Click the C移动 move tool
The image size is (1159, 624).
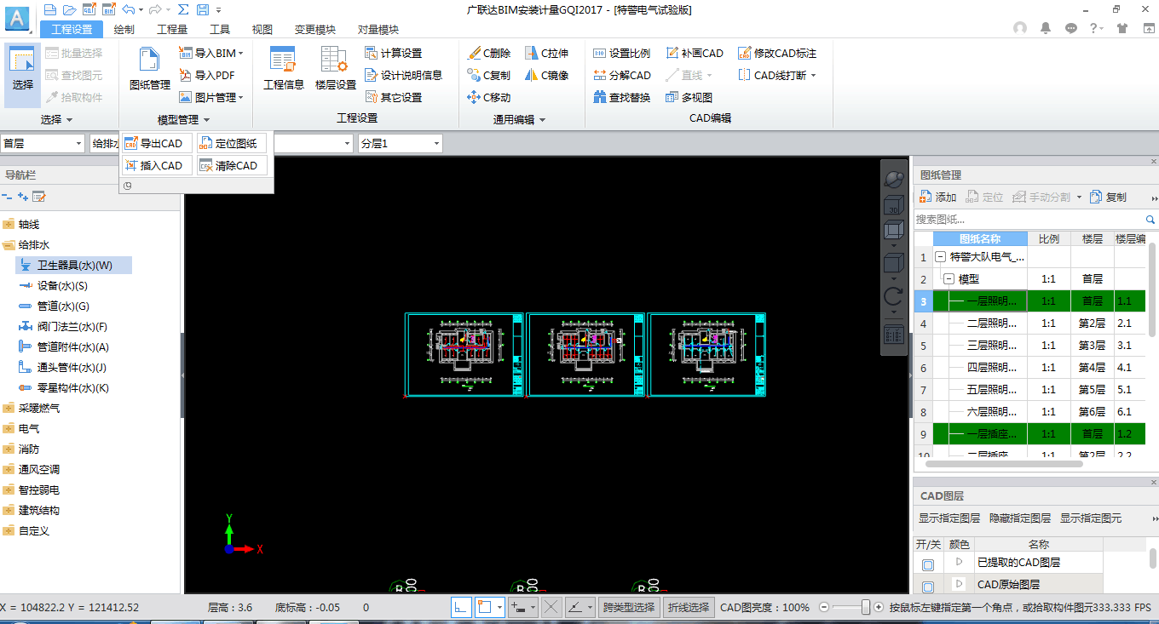click(489, 97)
